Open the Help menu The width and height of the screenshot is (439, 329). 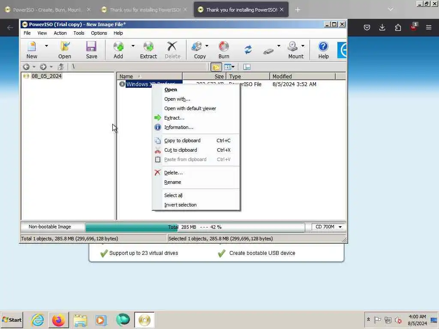(x=118, y=33)
